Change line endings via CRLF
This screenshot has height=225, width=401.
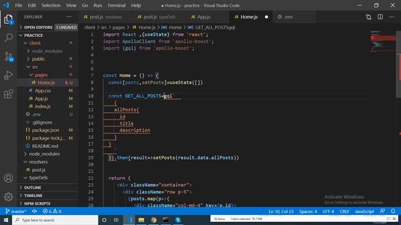(x=344, y=211)
